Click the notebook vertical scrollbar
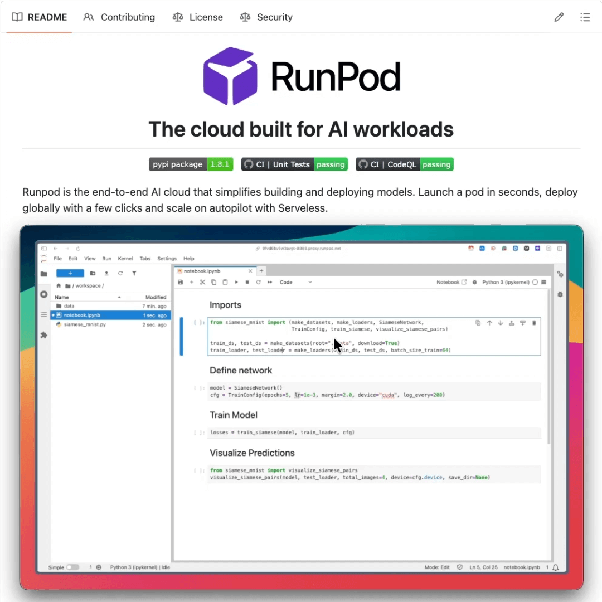 [x=549, y=367]
